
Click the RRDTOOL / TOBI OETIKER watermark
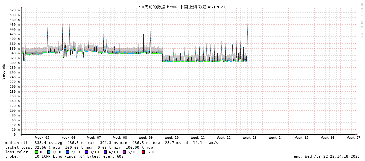point(362,20)
